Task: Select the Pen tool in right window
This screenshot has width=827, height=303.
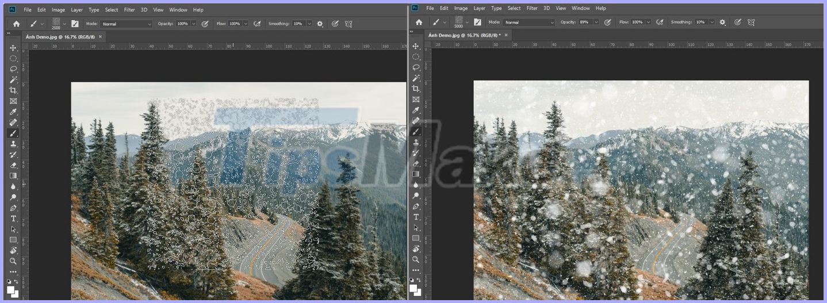Action: [416, 206]
